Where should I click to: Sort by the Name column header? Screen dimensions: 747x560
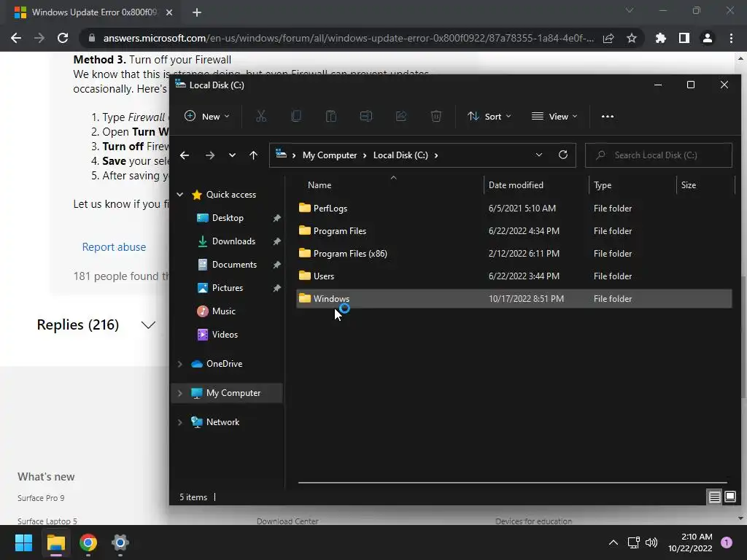click(320, 184)
